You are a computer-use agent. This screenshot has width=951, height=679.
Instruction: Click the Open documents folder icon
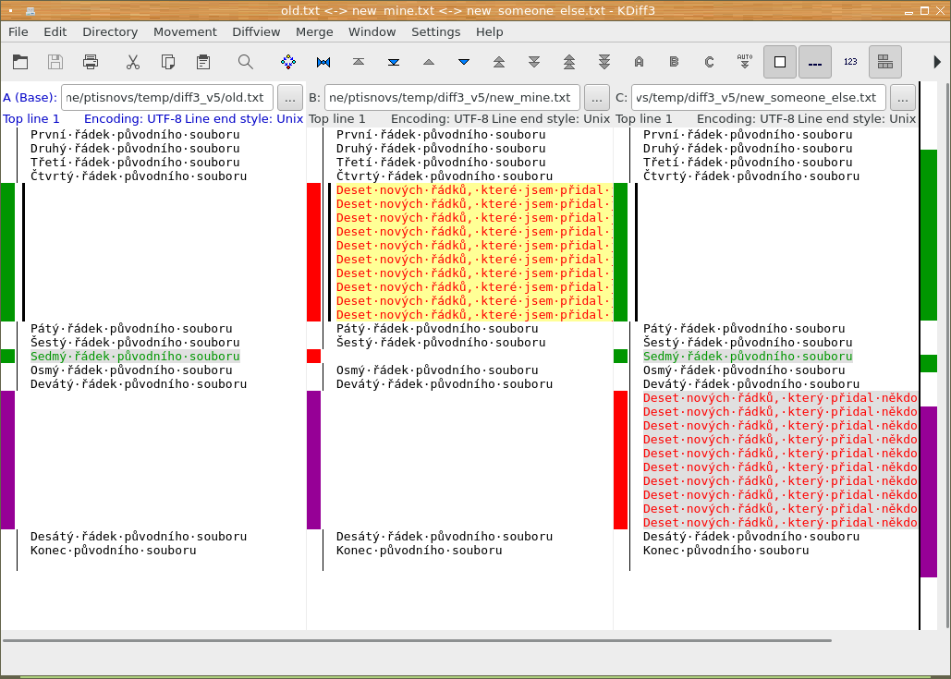point(20,62)
